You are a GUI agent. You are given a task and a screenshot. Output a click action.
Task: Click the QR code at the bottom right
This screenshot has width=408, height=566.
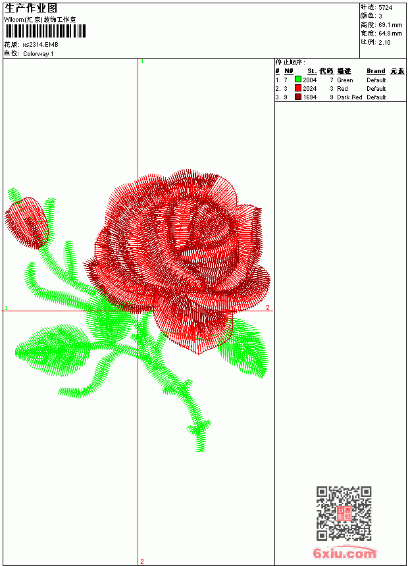click(x=344, y=513)
